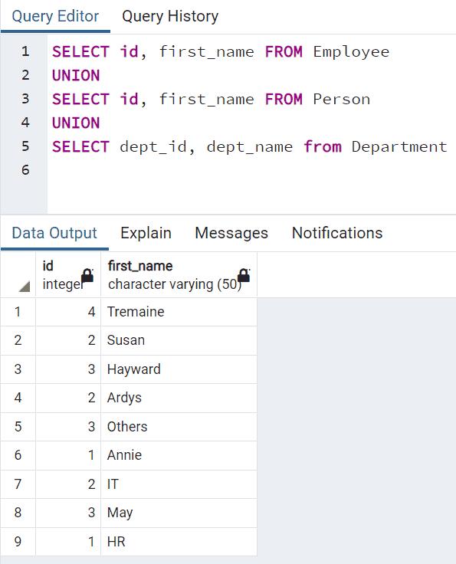Image resolution: width=456 pixels, height=564 pixels.
Task: Open the Query Editor tab
Action: click(x=55, y=17)
